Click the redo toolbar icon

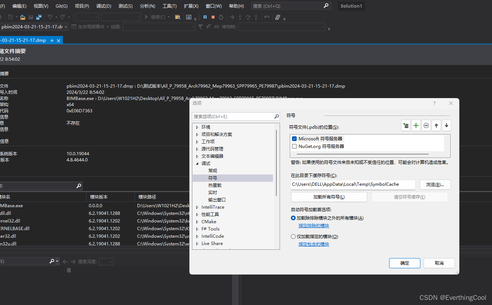pos(63,17)
